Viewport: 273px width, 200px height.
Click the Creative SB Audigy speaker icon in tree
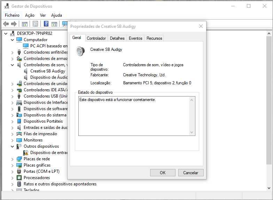click(26, 71)
